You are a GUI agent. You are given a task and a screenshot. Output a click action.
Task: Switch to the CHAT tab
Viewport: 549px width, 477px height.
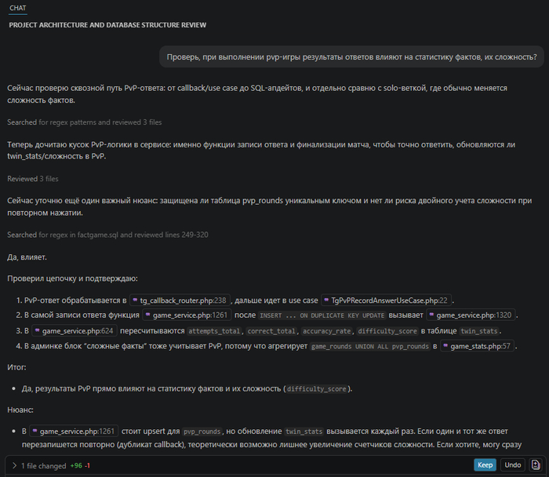[x=17, y=8]
